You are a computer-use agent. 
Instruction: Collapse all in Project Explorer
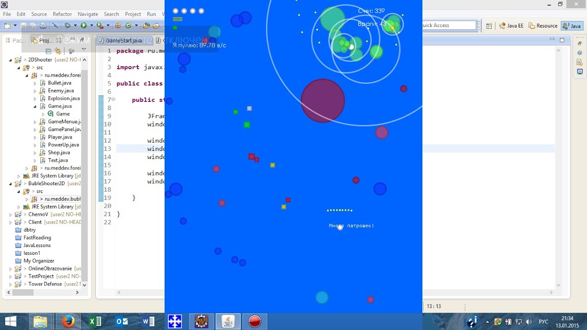pos(48,50)
